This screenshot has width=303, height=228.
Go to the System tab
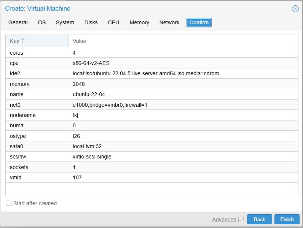click(x=65, y=22)
